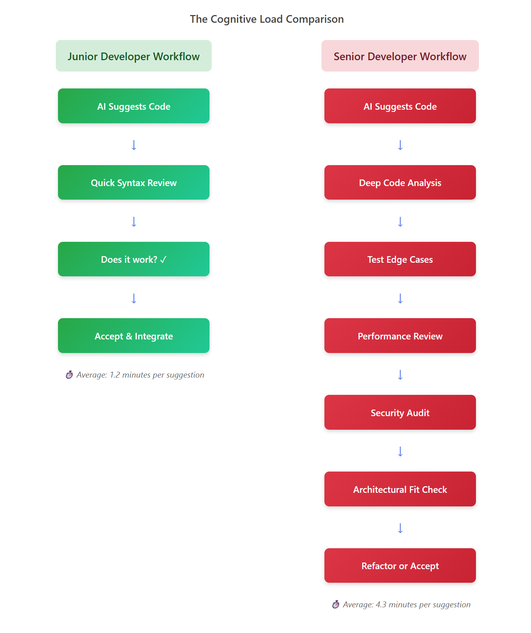
Task: Click the arrow above Refactor or Accept
Action: point(400,528)
